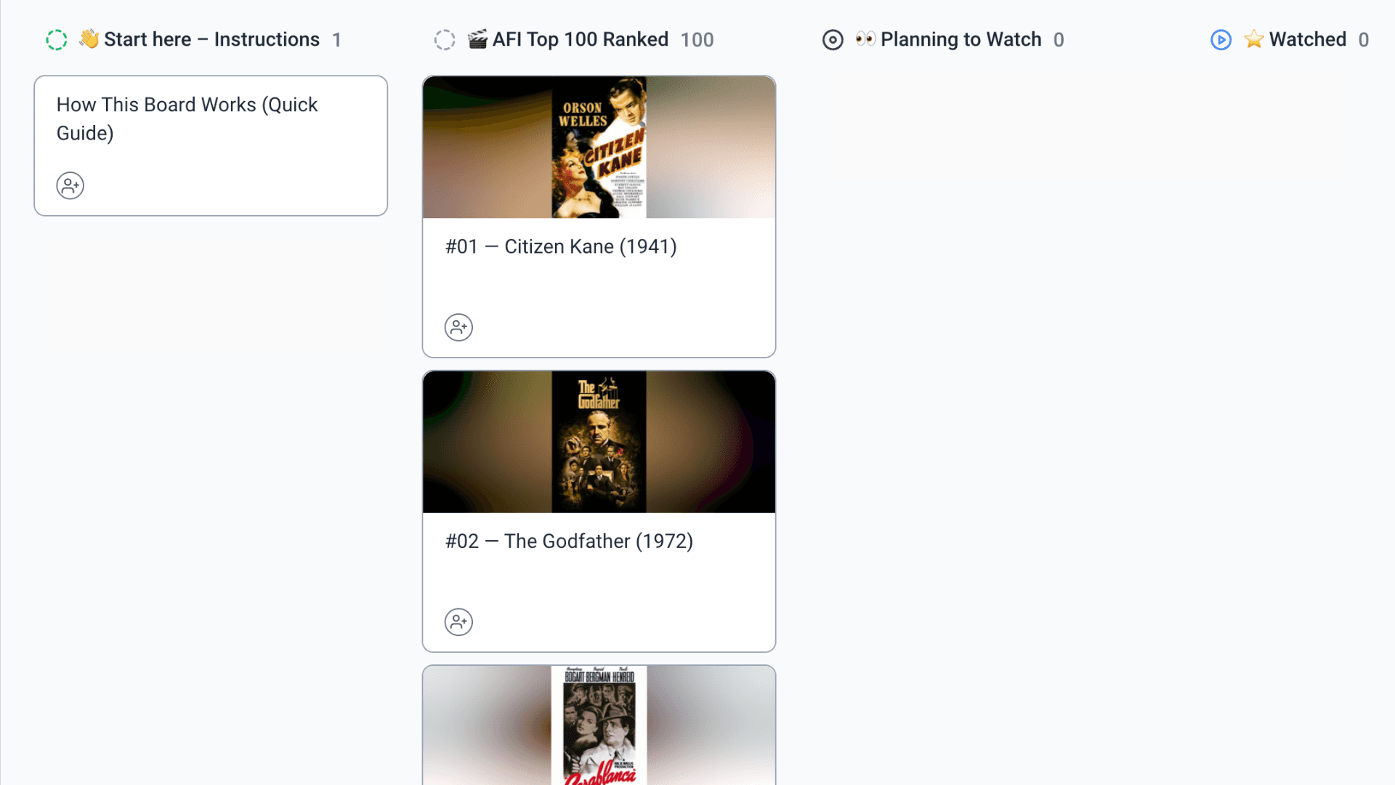1395x785 pixels.
Task: Click the green dashed status icon beside Start here
Action: (56, 40)
